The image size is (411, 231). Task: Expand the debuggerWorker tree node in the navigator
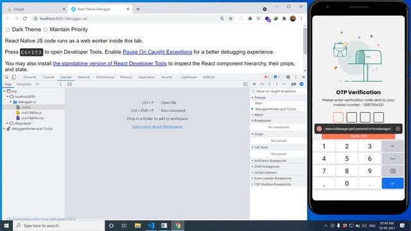click(x=4, y=128)
